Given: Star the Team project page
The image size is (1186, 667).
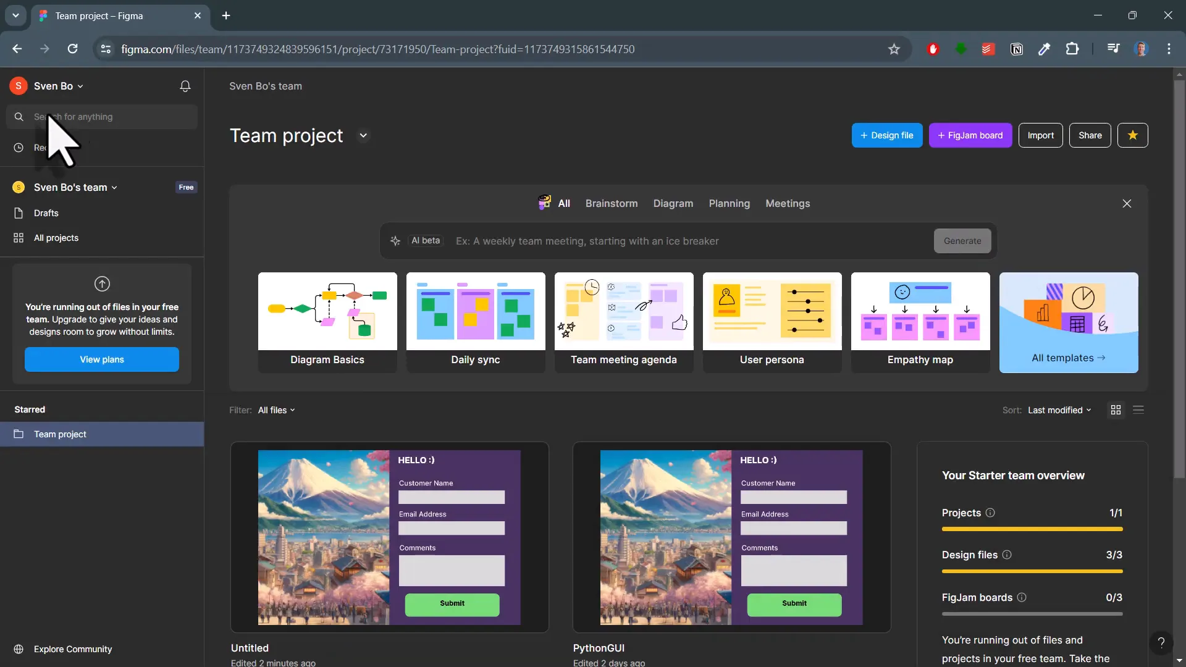Looking at the screenshot, I should click(x=1132, y=135).
